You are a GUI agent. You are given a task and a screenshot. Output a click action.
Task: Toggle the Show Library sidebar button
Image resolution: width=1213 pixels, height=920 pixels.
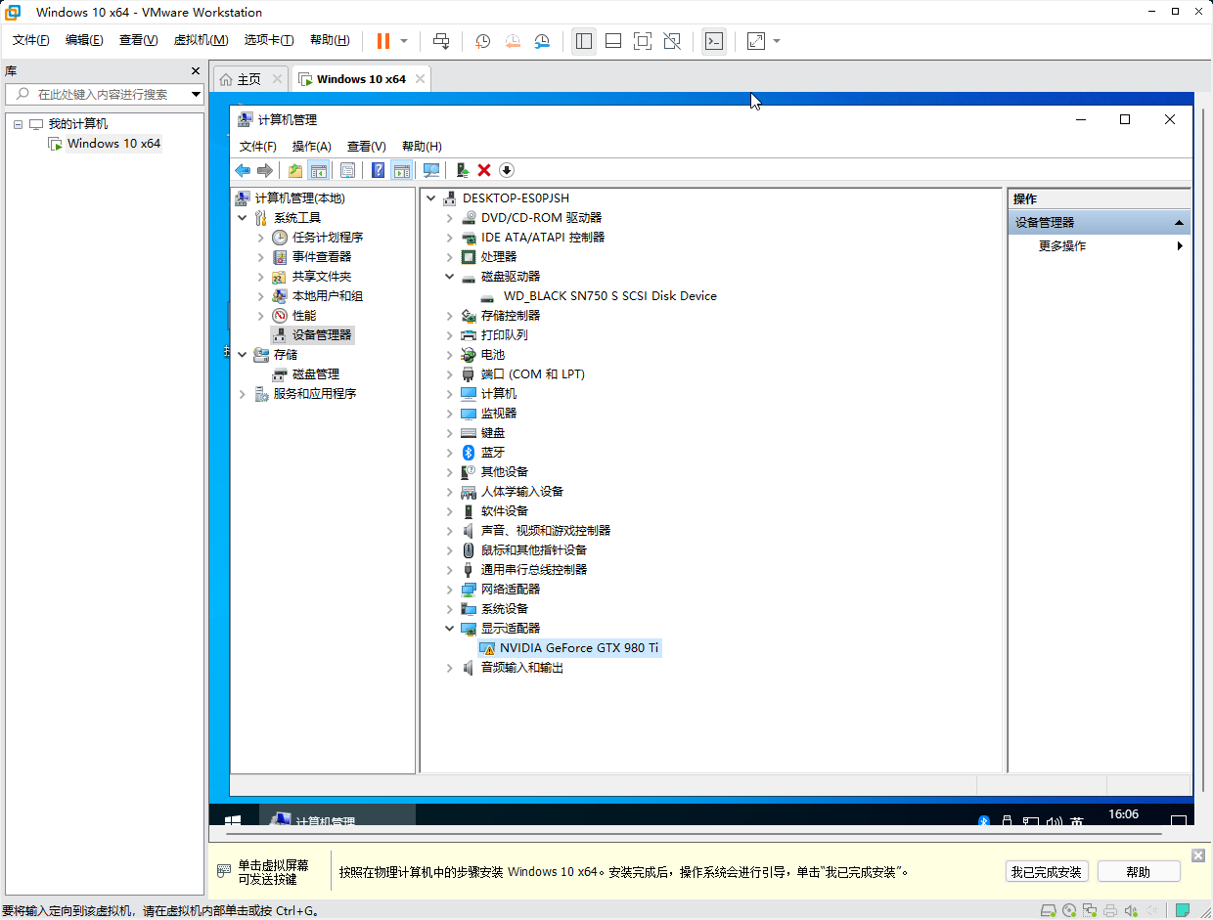click(584, 41)
